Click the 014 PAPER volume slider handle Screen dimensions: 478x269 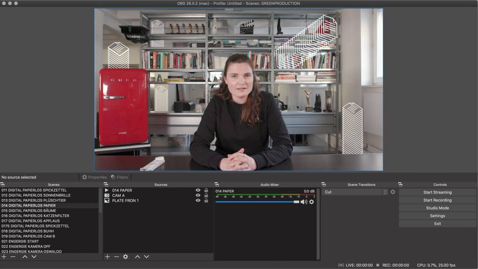(x=296, y=202)
